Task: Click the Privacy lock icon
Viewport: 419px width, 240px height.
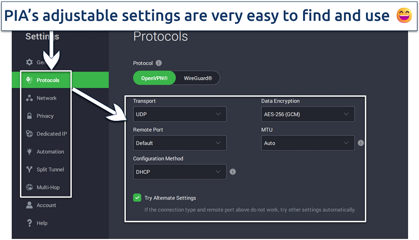Action: (29, 116)
